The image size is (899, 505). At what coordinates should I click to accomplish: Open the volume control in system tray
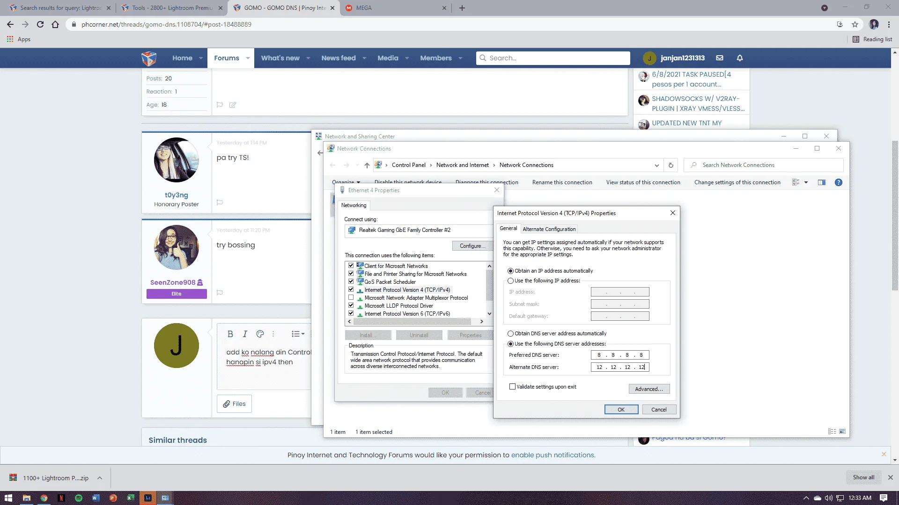829,498
